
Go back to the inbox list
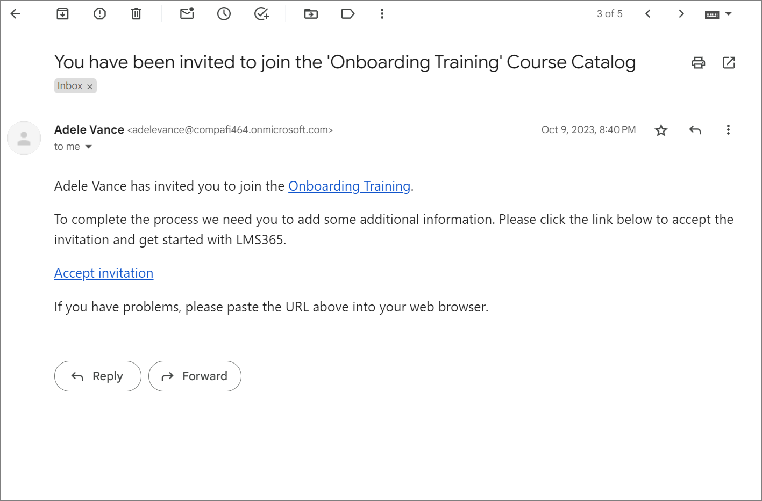pos(16,14)
